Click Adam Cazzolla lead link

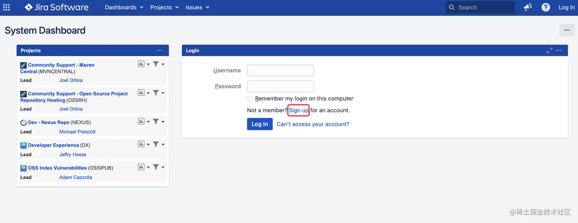pyautogui.click(x=76, y=177)
